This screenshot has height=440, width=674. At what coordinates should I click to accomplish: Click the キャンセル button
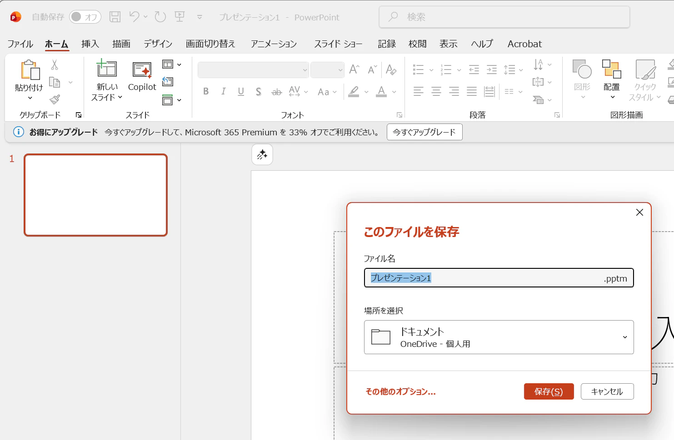(607, 391)
